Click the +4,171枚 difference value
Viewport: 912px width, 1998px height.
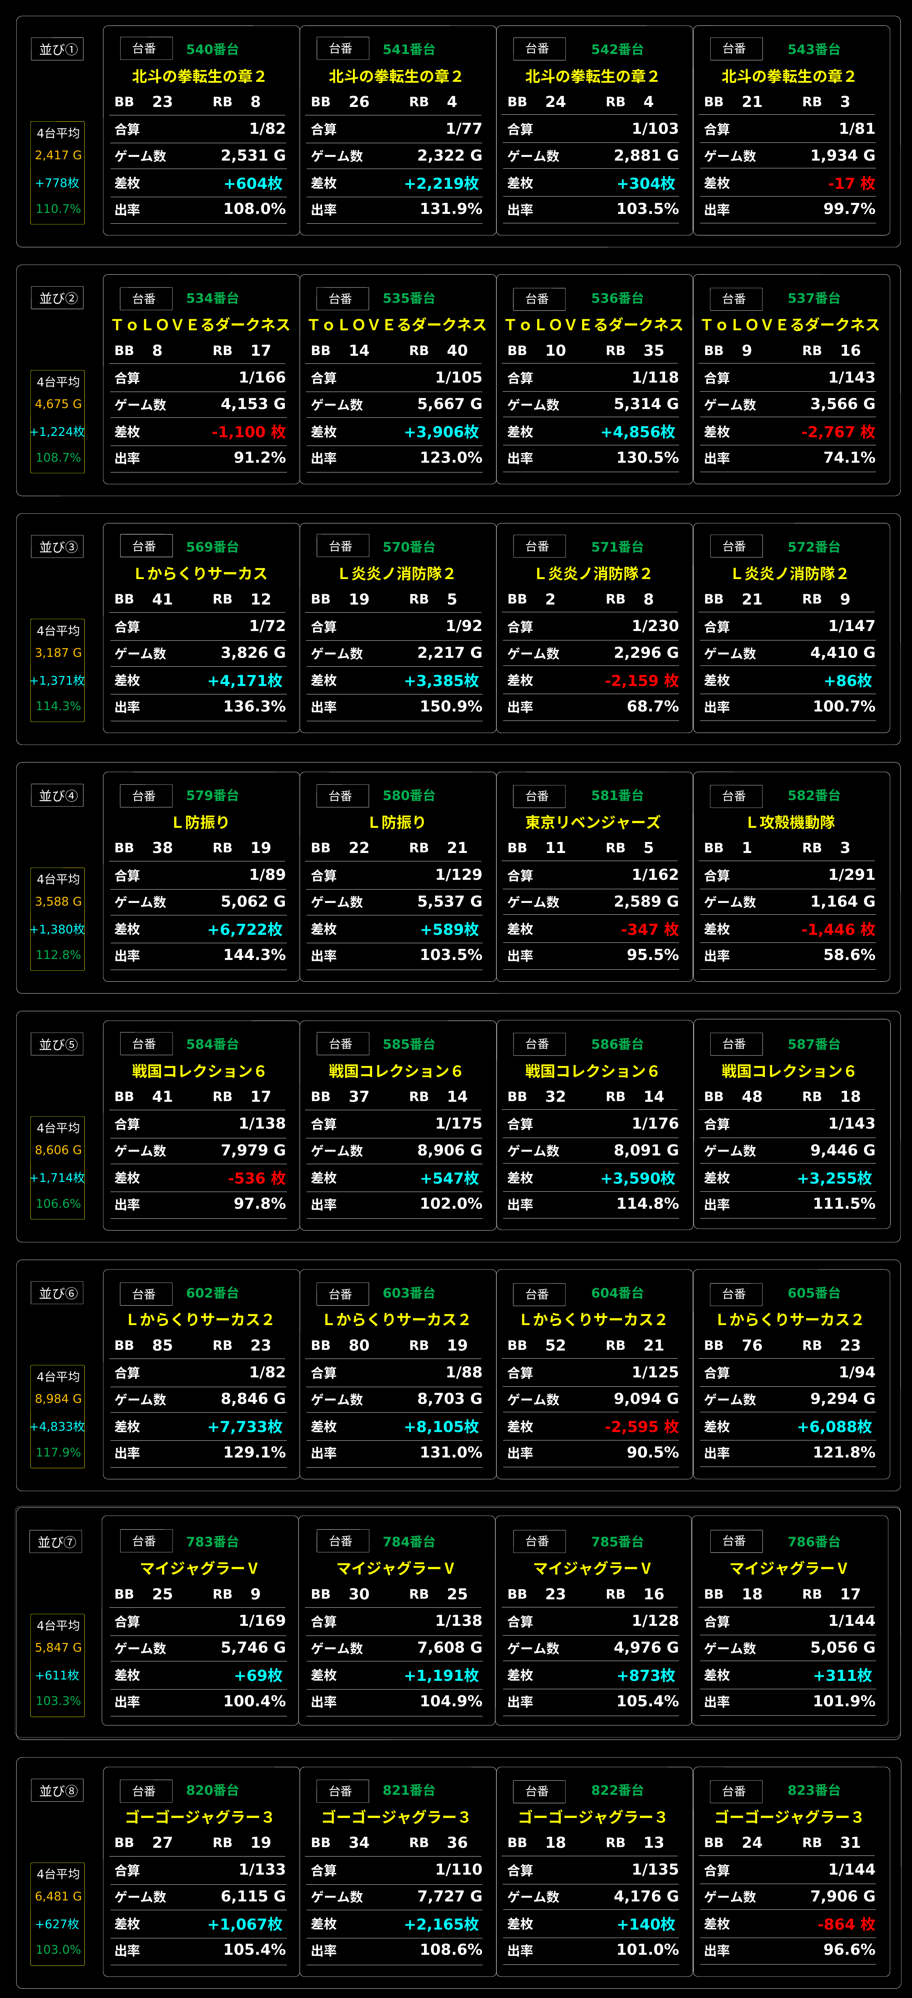coord(244,681)
